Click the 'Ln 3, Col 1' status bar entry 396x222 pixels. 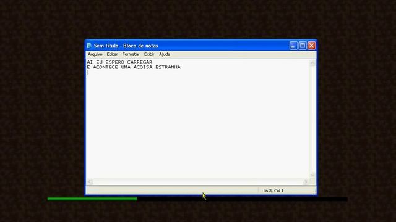point(273,191)
